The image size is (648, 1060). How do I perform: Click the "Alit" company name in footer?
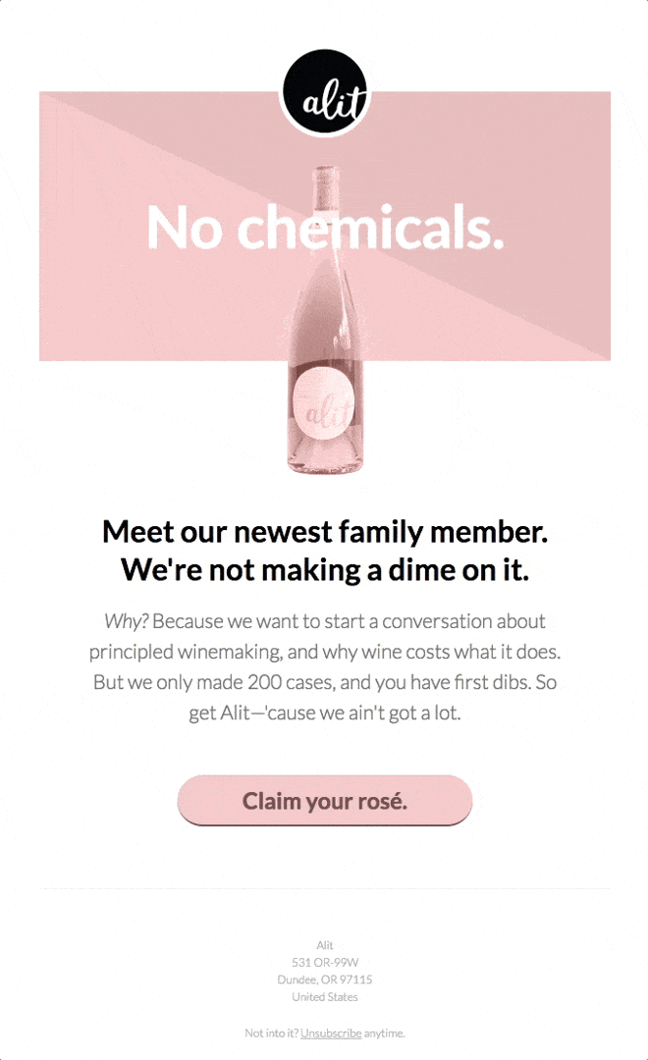pyautogui.click(x=324, y=945)
